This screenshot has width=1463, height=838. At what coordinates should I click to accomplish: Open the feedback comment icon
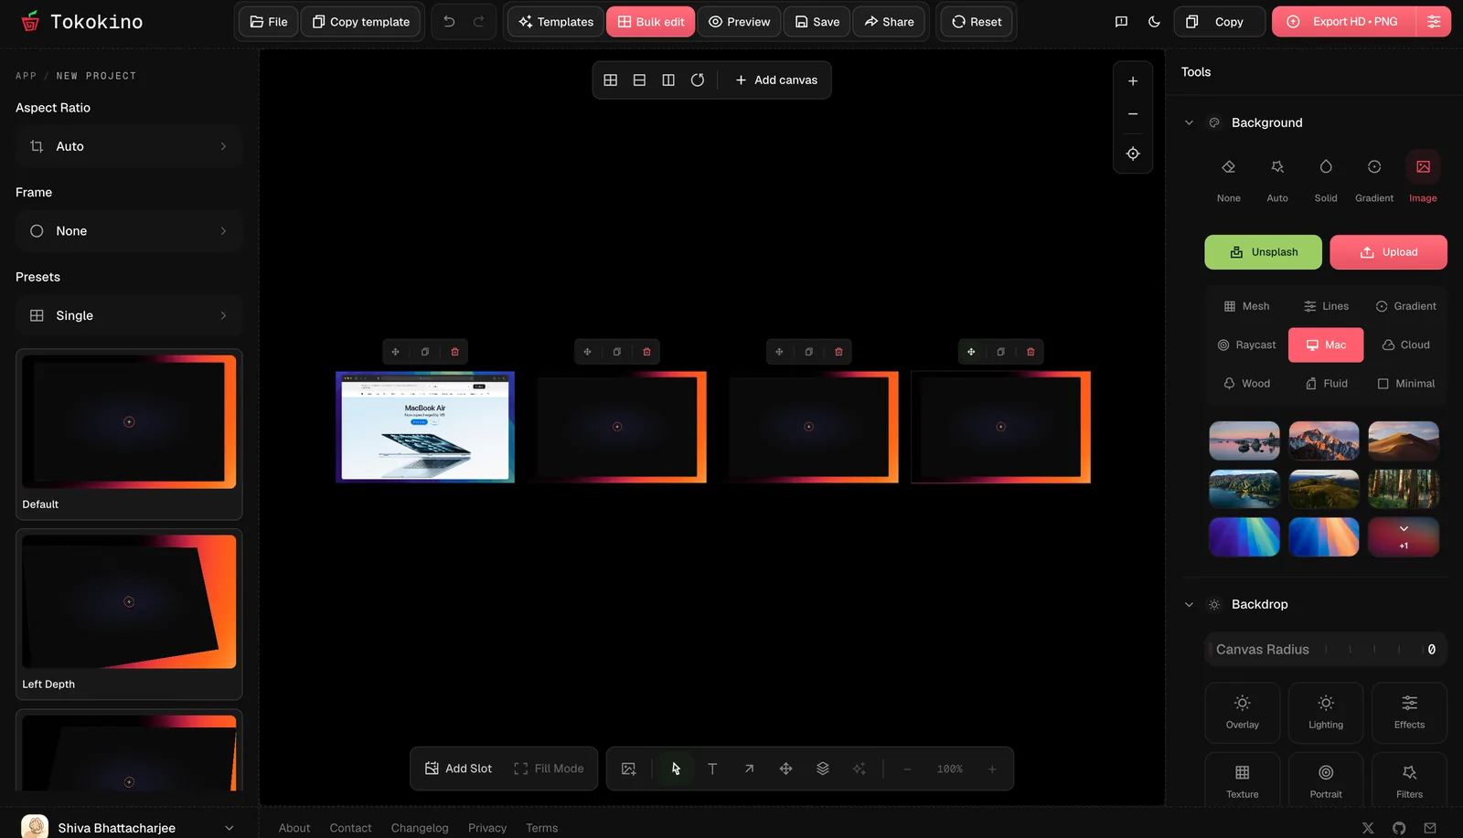pos(1121,21)
